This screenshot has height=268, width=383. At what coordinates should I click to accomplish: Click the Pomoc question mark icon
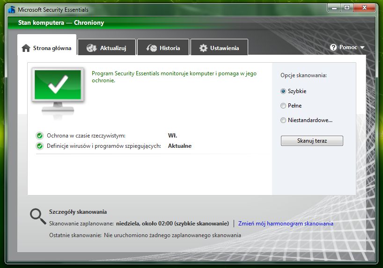click(333, 47)
